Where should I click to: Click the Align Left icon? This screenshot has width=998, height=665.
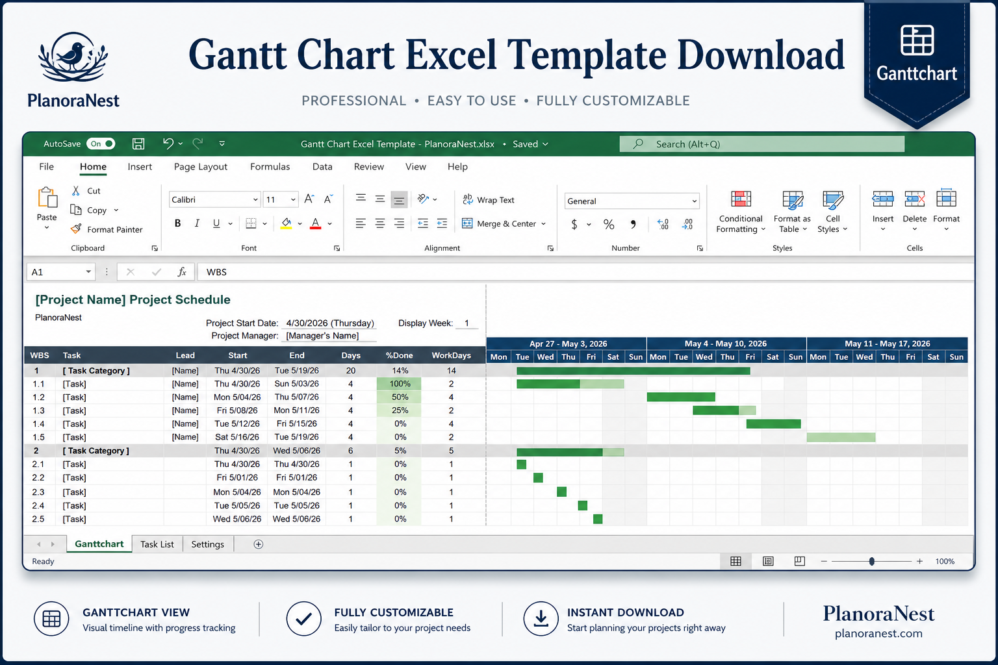point(361,223)
